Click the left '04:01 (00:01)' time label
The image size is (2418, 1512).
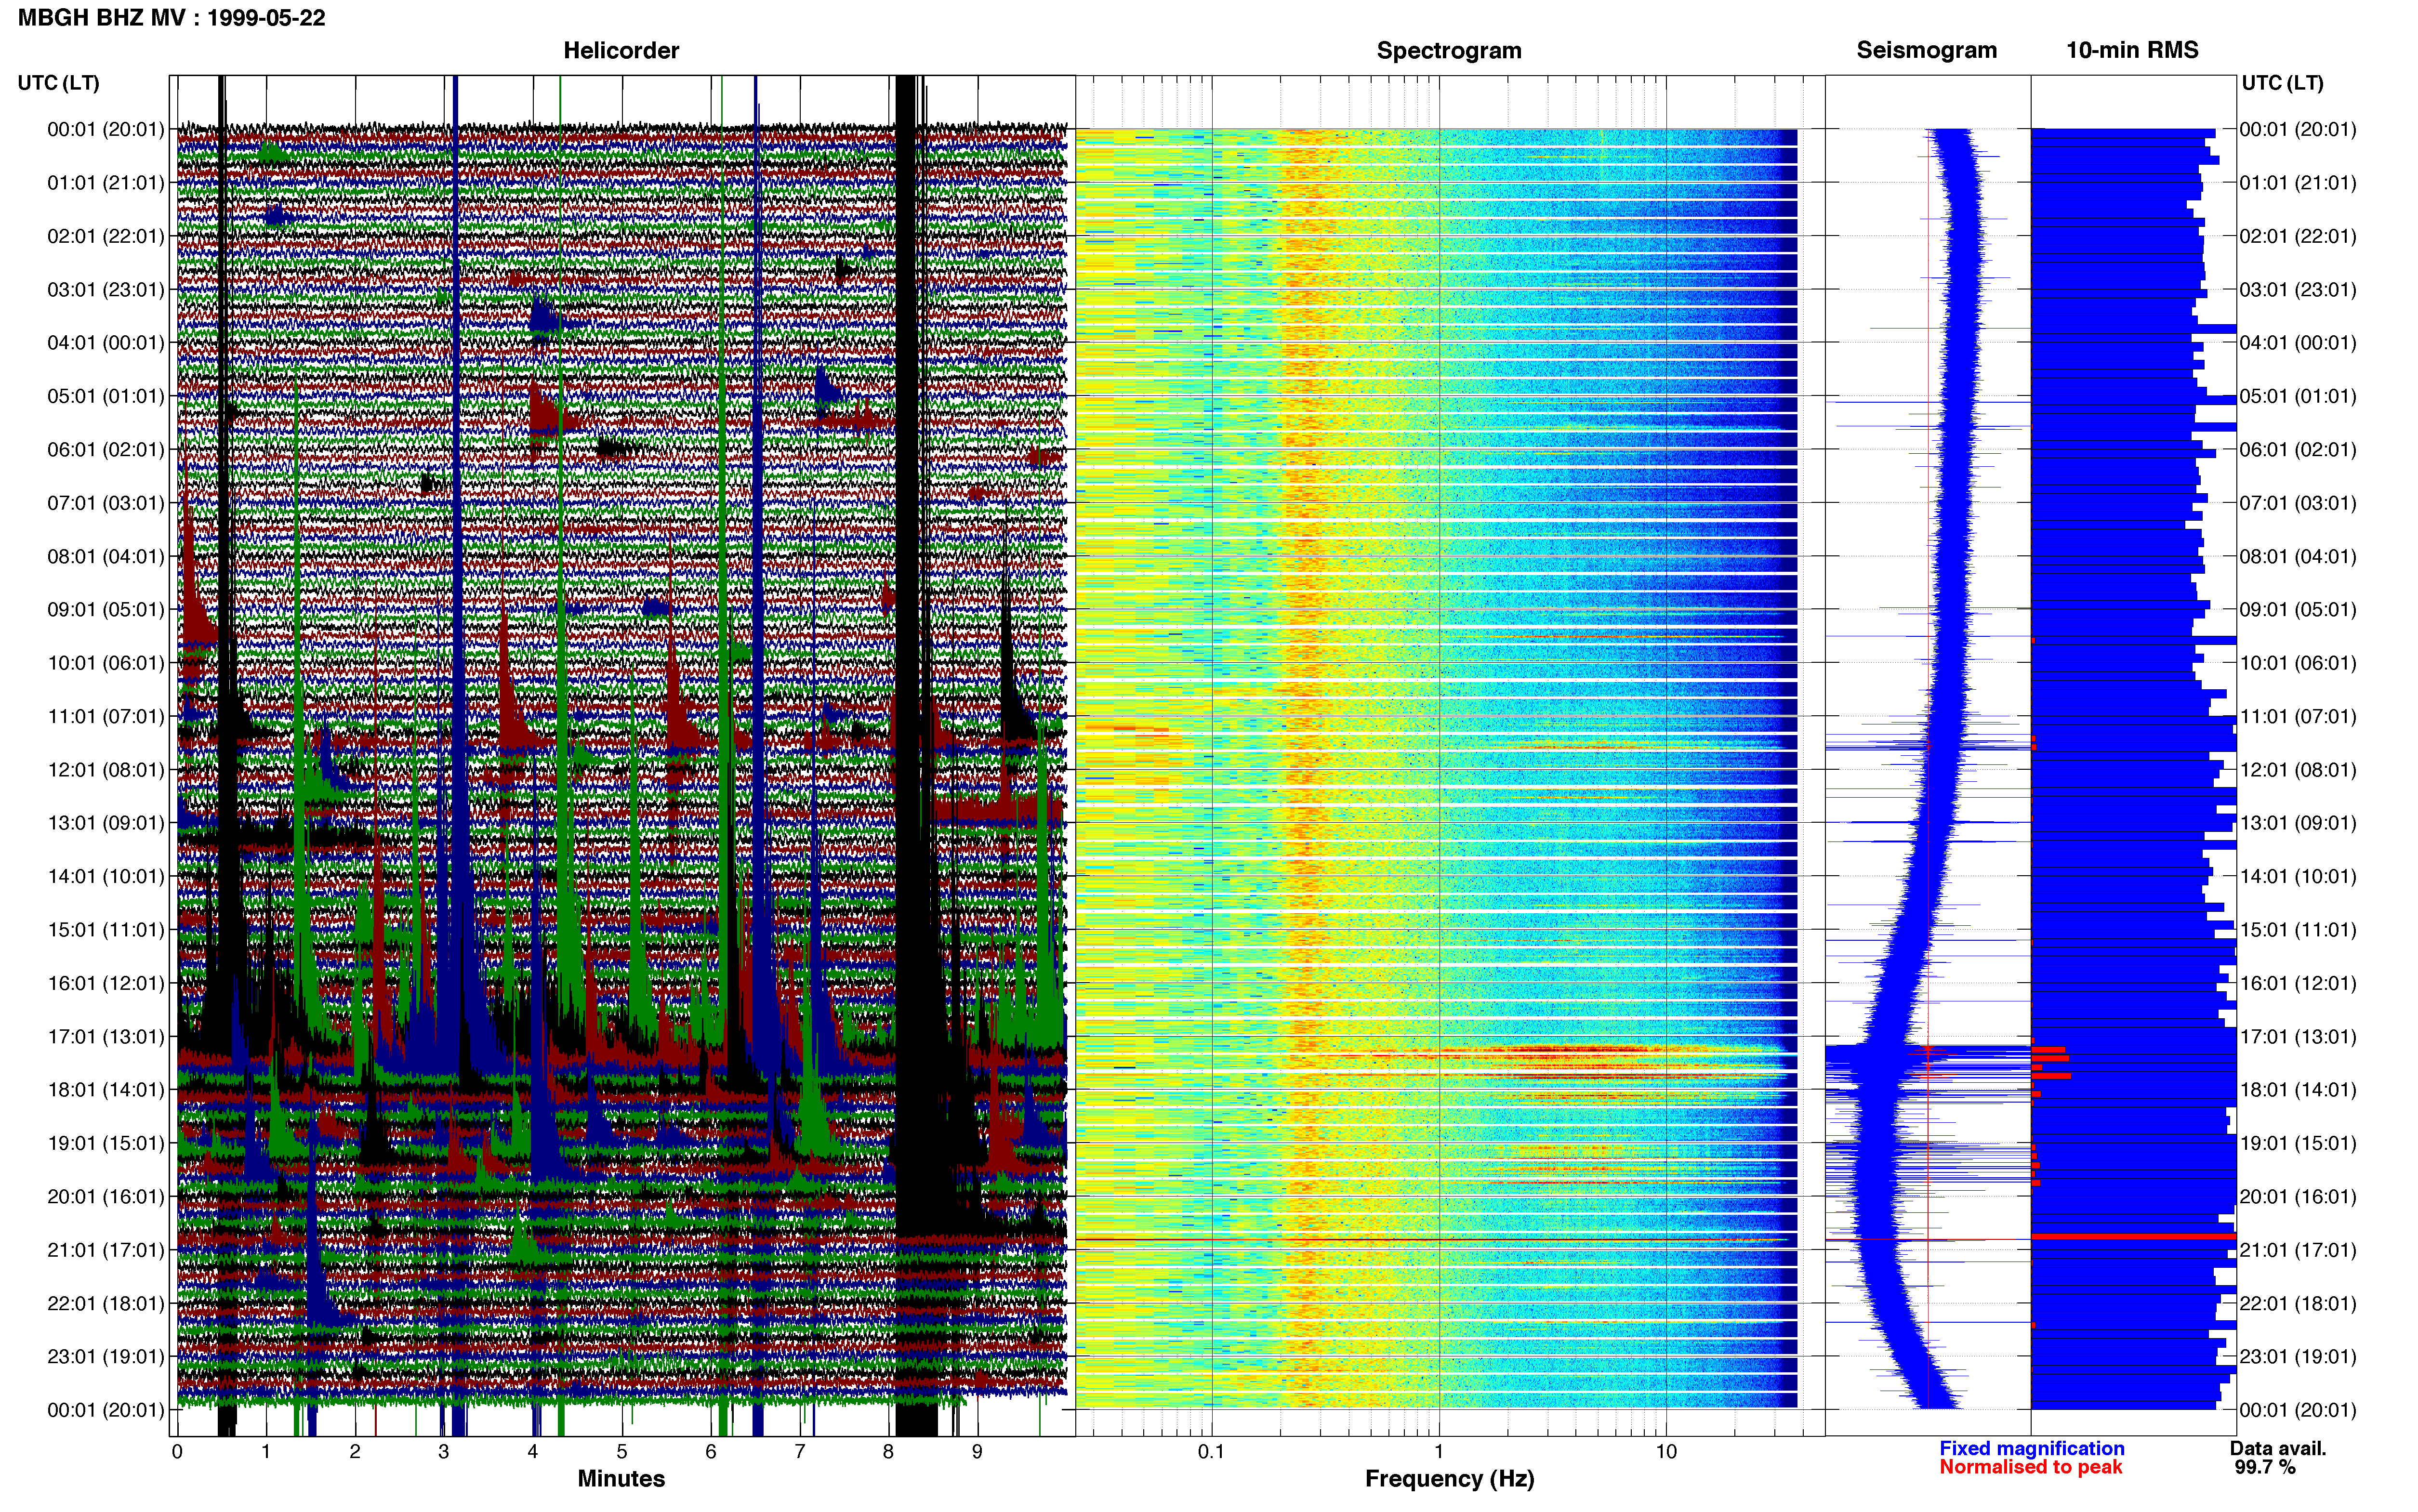pos(106,343)
